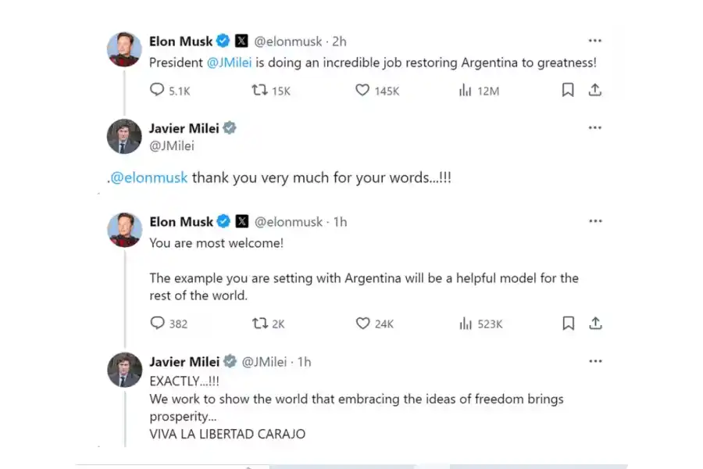Click the X logo beside Elon Musk's name
This screenshot has width=703, height=469.
[241, 41]
